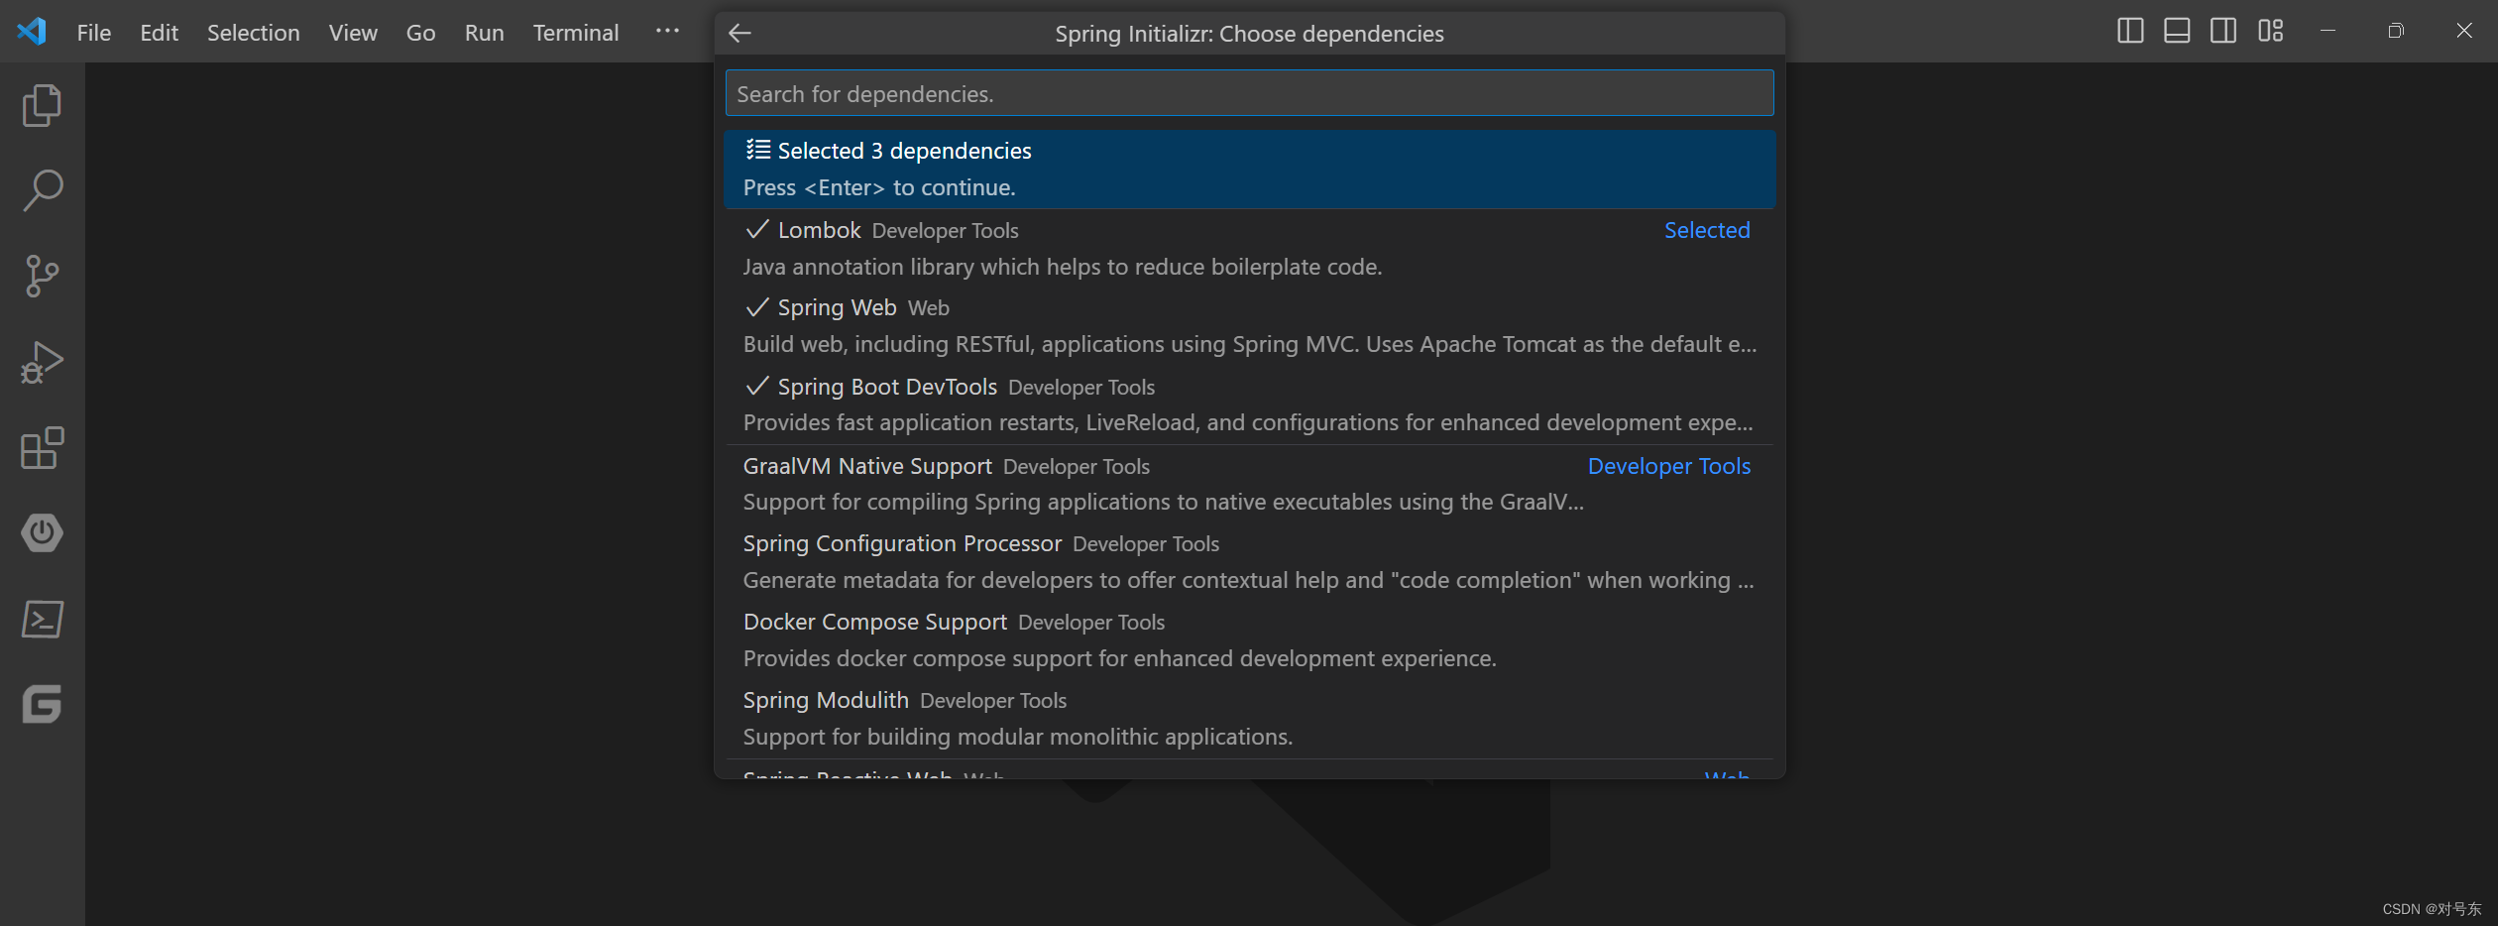Toggle bottom panel layout icon

[x=2177, y=31]
